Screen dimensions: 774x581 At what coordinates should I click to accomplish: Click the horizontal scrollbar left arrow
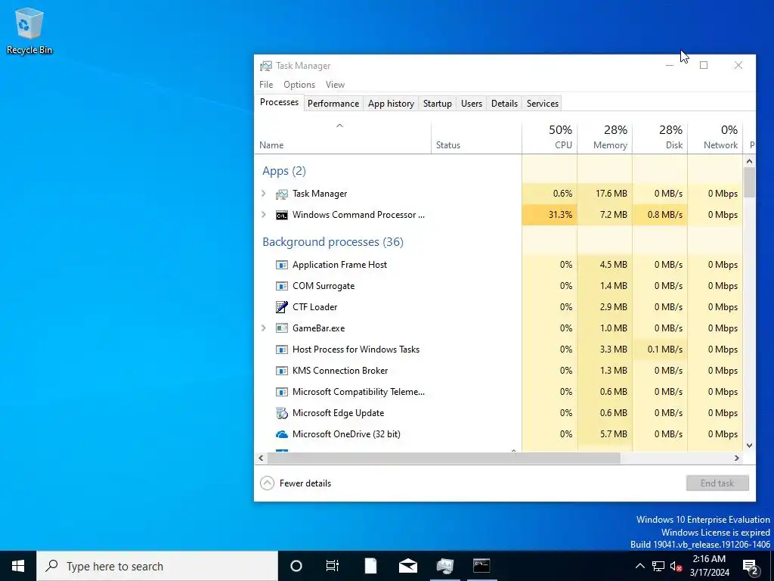coord(261,458)
